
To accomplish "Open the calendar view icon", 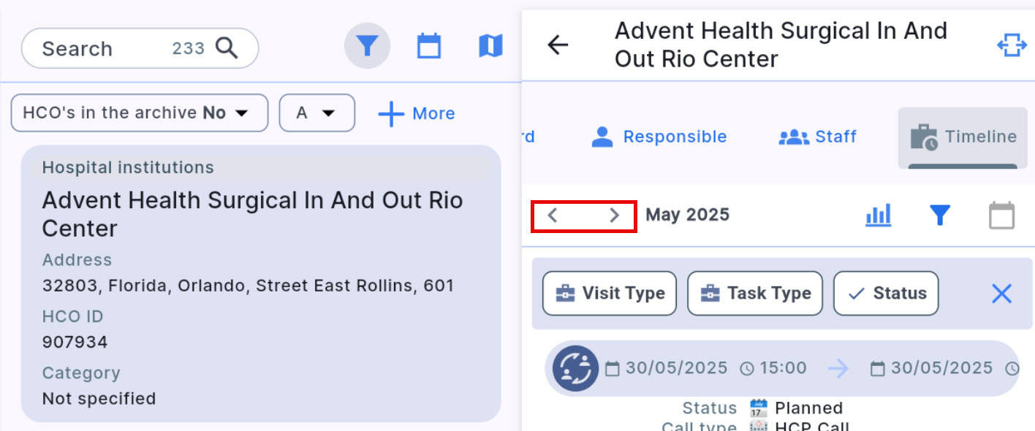I will tap(429, 46).
